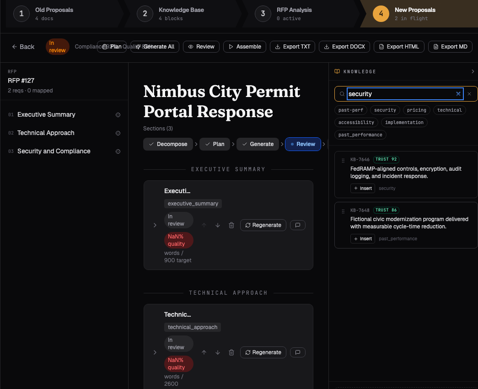The height and width of the screenshot is (389, 478).
Task: Select Executive Summary in sidebar
Action: [64, 115]
